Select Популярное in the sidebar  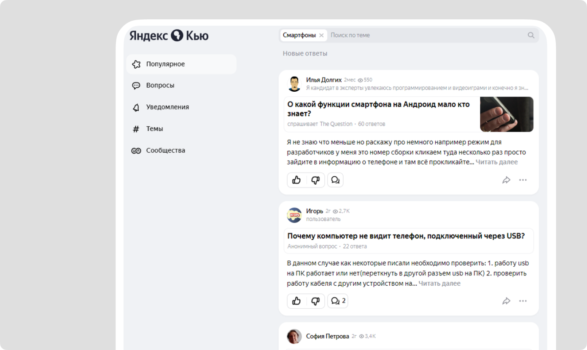coord(181,64)
